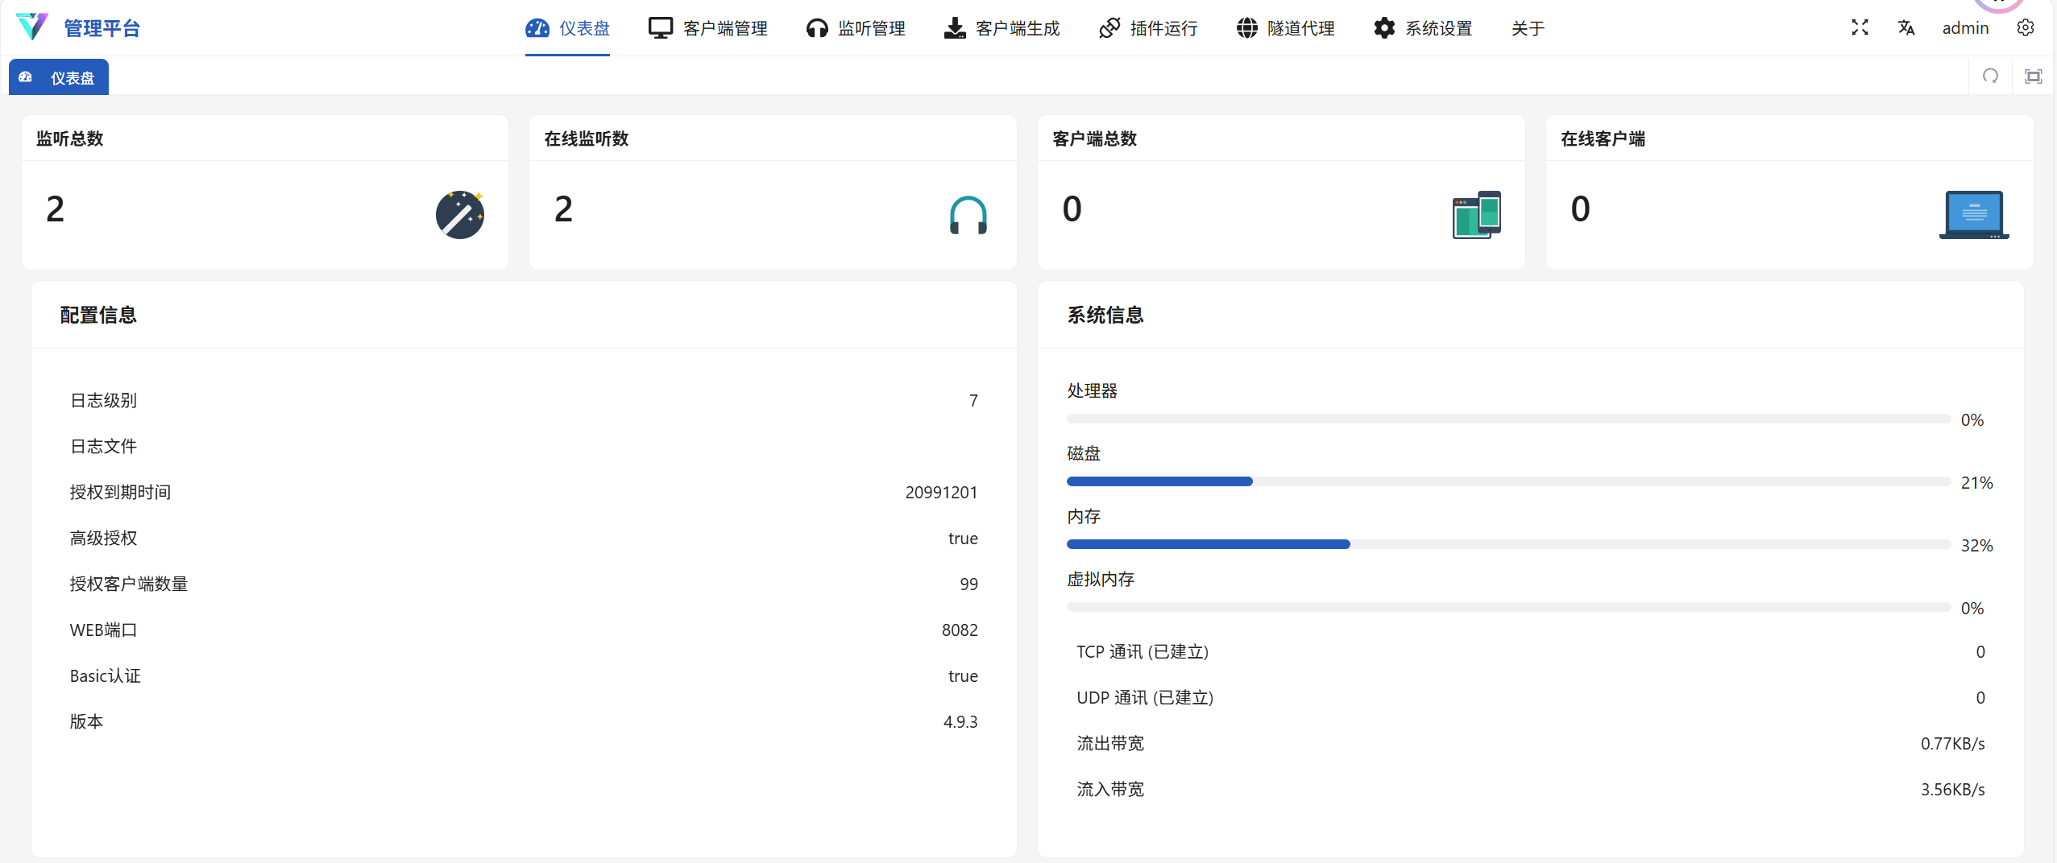Open the language translation switcher
Viewport: 2057px width, 863px height.
tap(1906, 28)
